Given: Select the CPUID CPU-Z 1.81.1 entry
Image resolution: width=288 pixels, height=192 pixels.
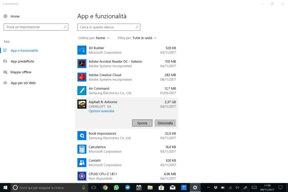Looking at the screenshot, I should click(102, 174).
